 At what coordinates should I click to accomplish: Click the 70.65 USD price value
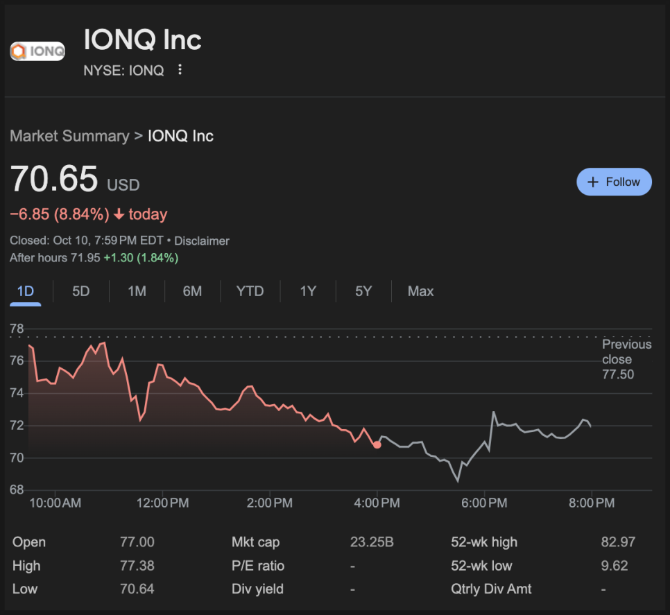(x=54, y=179)
